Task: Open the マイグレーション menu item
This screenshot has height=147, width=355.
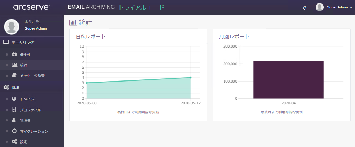Action: (32, 131)
